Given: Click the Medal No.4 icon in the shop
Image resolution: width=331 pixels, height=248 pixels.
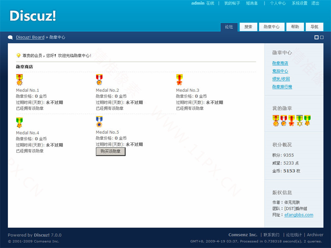Looking at the screenshot, I should click(x=20, y=123).
